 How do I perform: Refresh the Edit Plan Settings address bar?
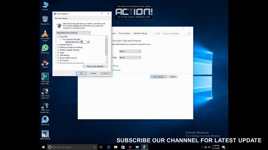[x=158, y=33]
